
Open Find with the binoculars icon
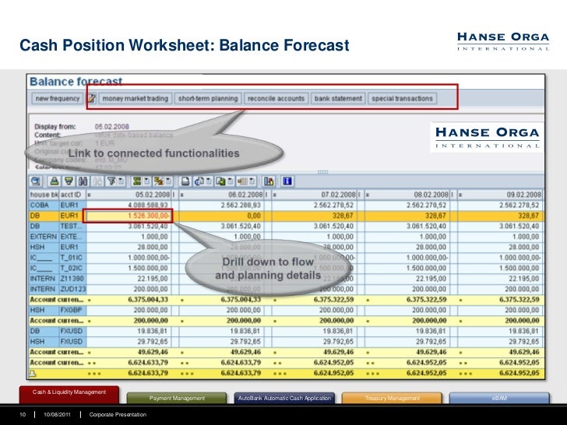coord(83,181)
